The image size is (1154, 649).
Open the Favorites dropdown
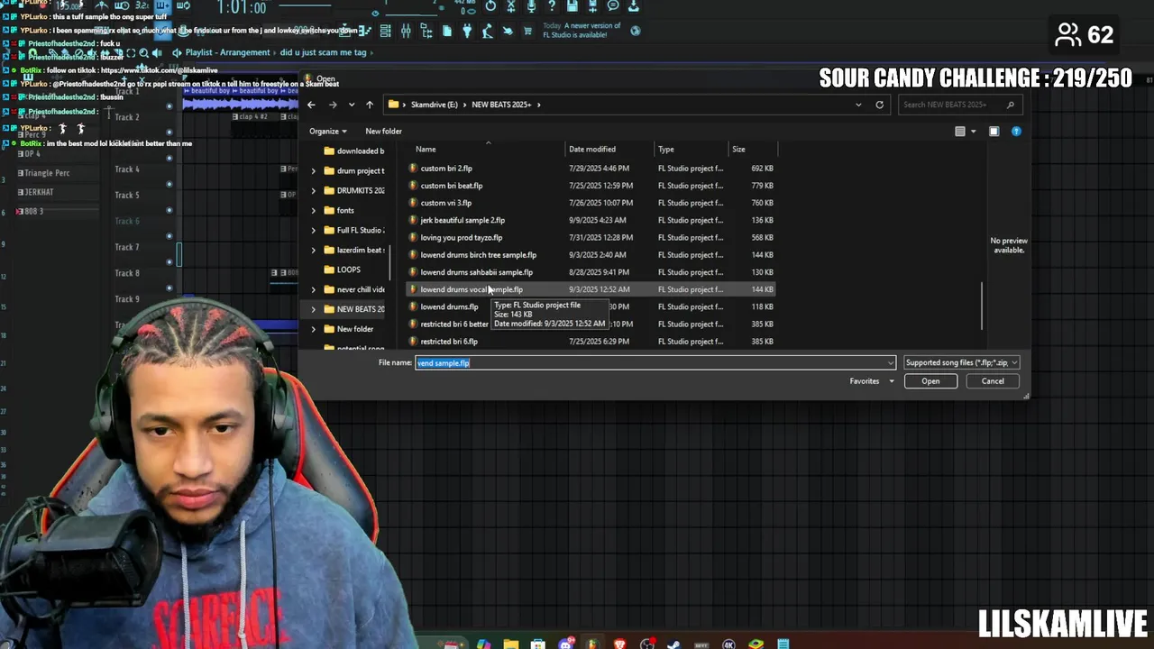[x=872, y=381]
